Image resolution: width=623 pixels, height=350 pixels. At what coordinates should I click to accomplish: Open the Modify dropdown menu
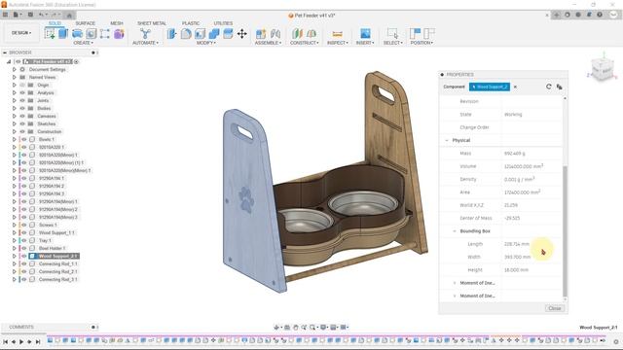tap(205, 43)
